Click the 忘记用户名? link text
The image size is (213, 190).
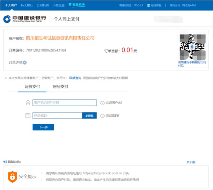coord(114,103)
